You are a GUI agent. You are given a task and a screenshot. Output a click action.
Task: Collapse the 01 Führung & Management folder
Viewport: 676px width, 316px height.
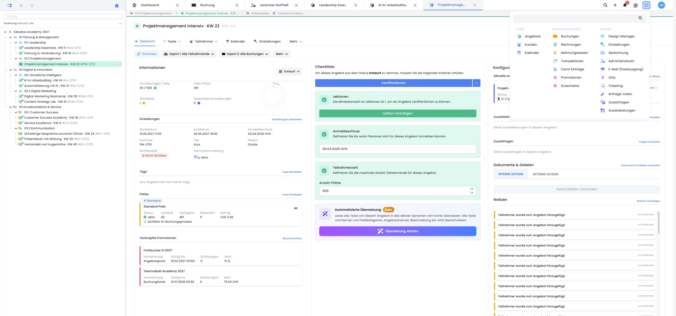11,37
